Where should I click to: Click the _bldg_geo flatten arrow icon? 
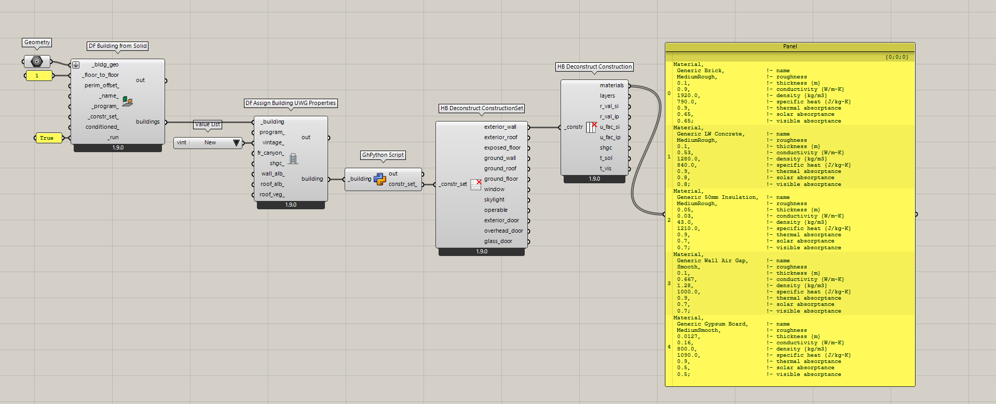click(x=76, y=65)
